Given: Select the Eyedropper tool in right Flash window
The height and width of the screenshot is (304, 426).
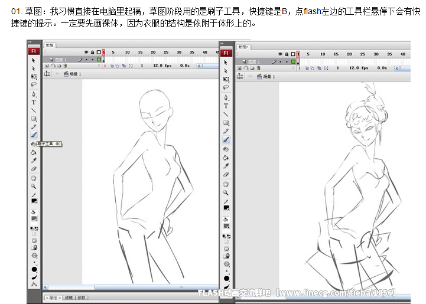Looking at the screenshot, I should tap(226, 166).
